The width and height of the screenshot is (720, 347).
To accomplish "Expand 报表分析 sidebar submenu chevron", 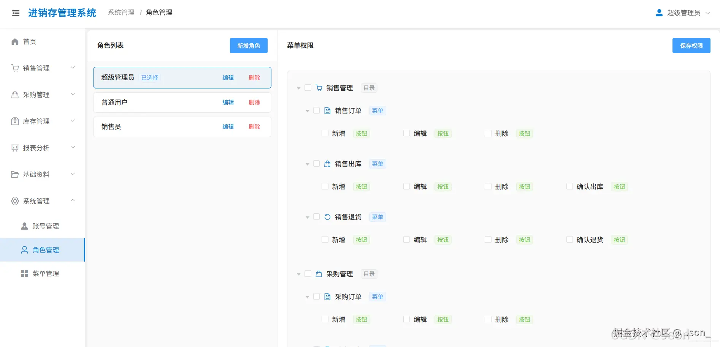I will pyautogui.click(x=73, y=147).
